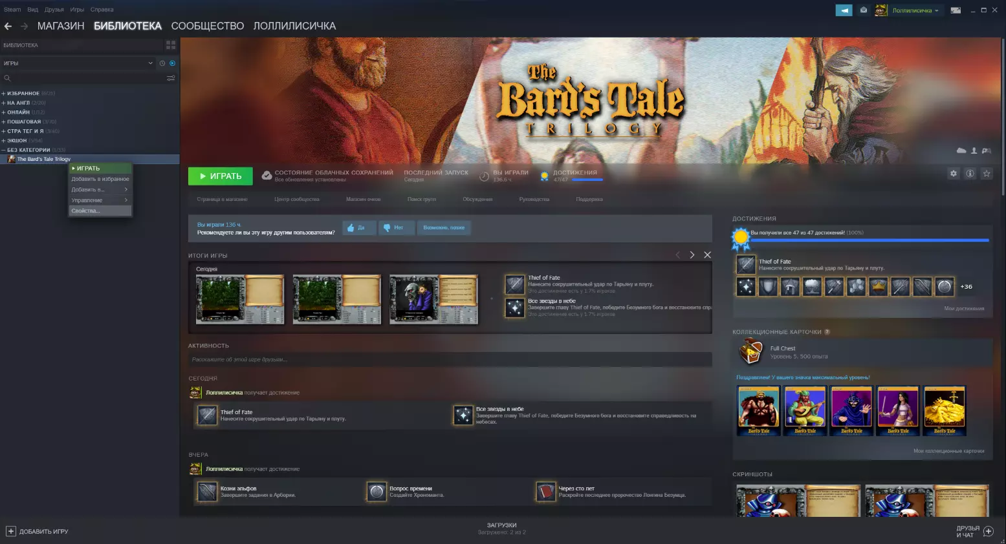Open the Вид menu
Screen dimensions: 1006x544
coord(32,10)
